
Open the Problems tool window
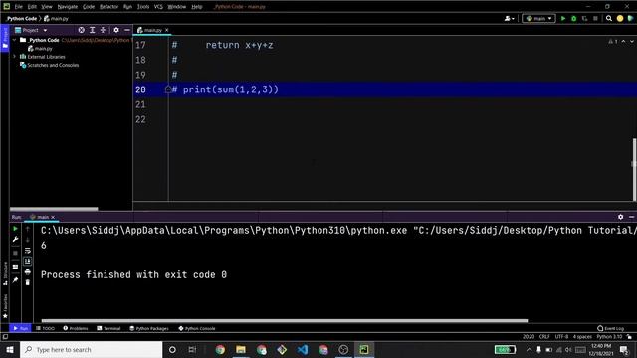(76, 328)
